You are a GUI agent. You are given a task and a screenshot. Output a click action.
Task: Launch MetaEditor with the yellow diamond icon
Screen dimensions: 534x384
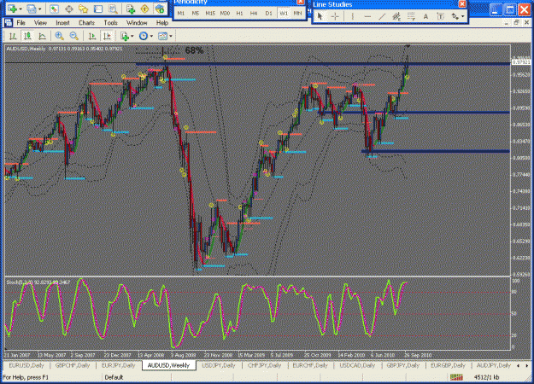[144, 9]
